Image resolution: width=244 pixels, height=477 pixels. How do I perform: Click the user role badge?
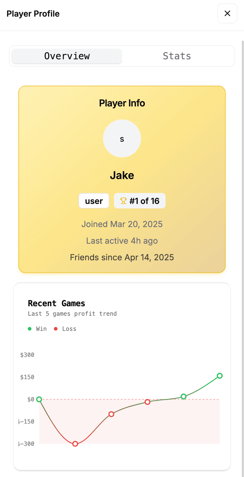point(94,201)
